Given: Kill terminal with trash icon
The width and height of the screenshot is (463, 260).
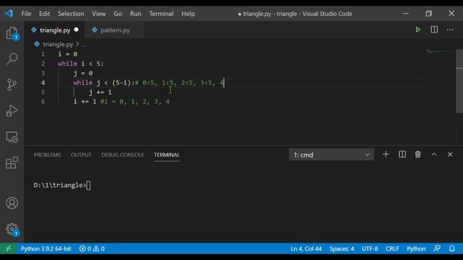Looking at the screenshot, I should coord(418,155).
